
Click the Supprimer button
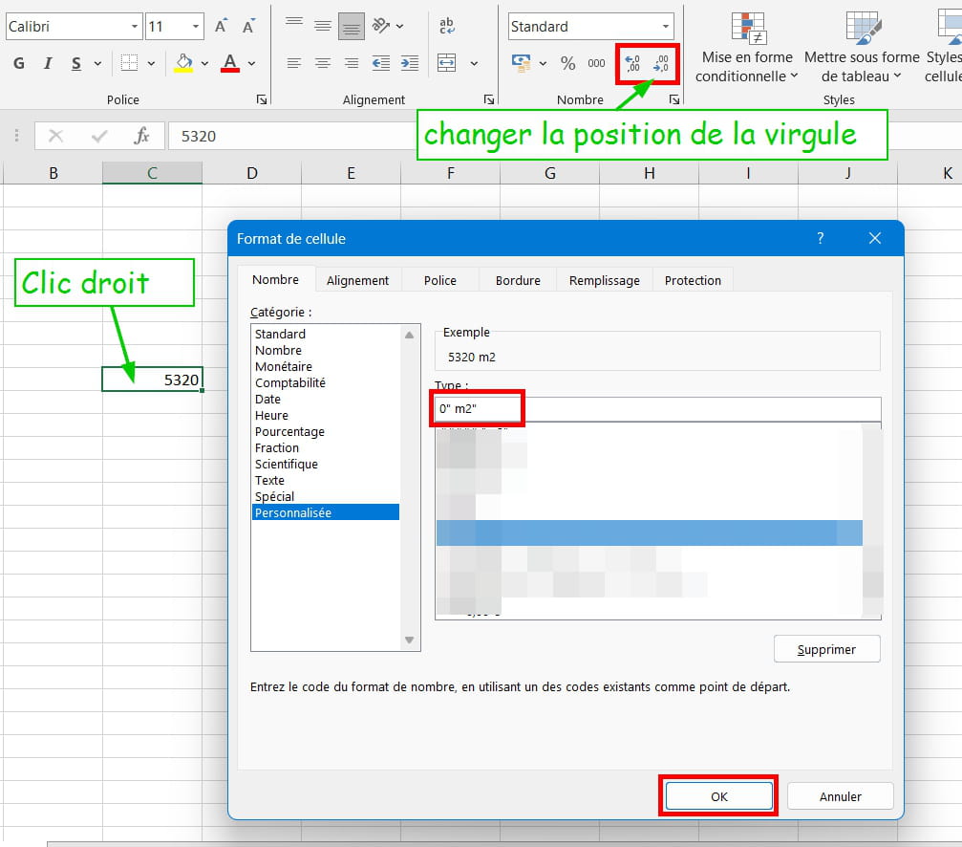[826, 649]
